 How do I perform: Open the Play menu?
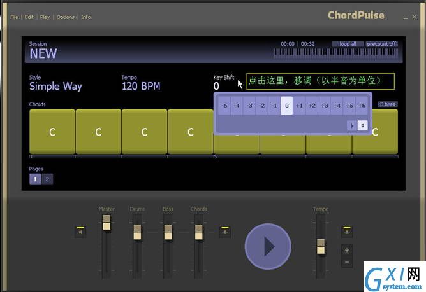(45, 17)
